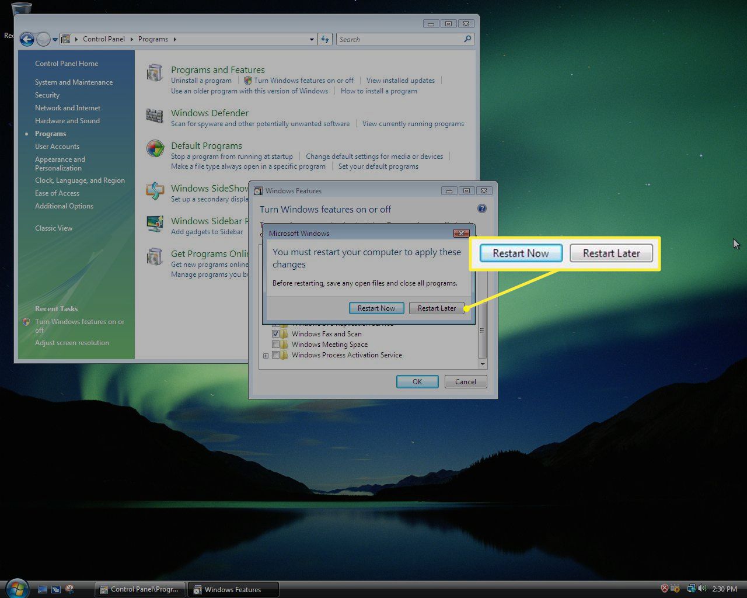Click the address bar Control Panel folder icon
This screenshot has width=747, height=598.
(x=66, y=39)
